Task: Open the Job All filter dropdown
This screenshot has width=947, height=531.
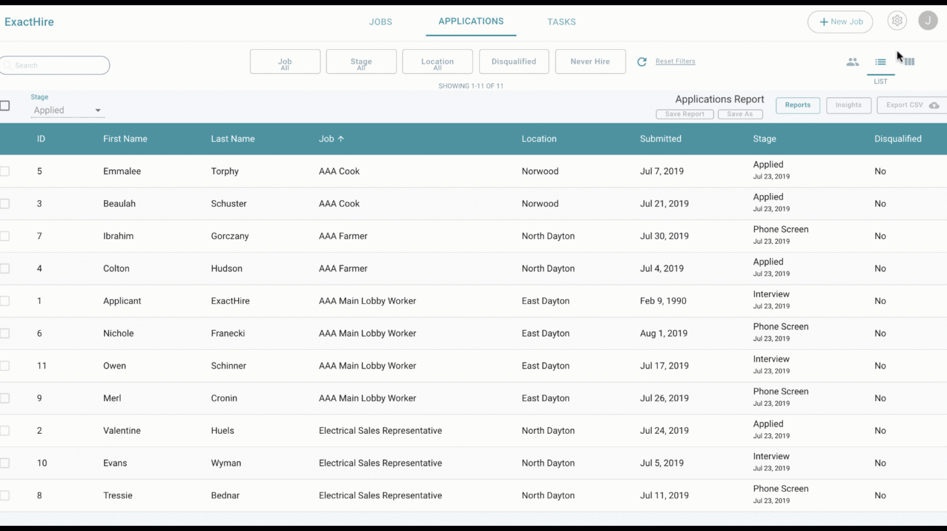Action: pyautogui.click(x=285, y=62)
